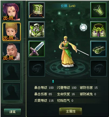Switch to 主属性 main attributes view
Image resolution: width=109 pixels, height=117 pixels.
(x=71, y=111)
